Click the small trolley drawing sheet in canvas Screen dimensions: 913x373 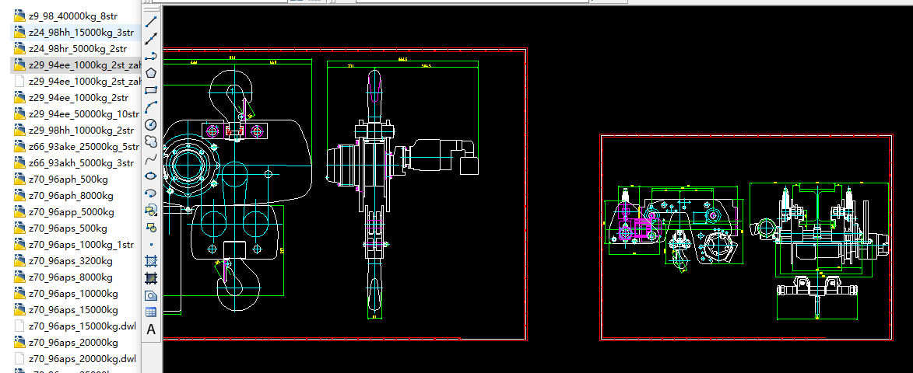tap(746, 238)
